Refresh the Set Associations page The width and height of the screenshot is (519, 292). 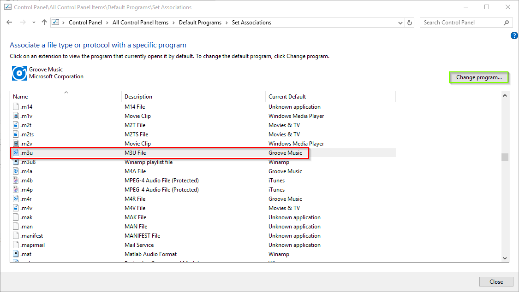[410, 23]
